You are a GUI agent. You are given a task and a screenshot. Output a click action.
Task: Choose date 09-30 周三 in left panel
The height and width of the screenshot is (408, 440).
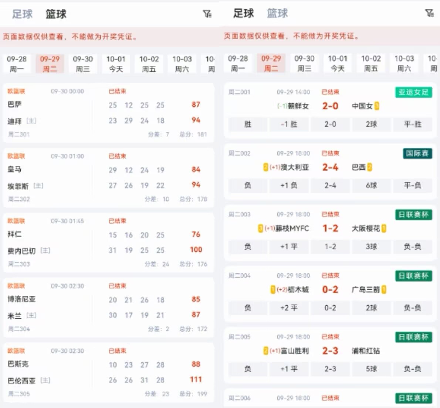pyautogui.click(x=83, y=64)
